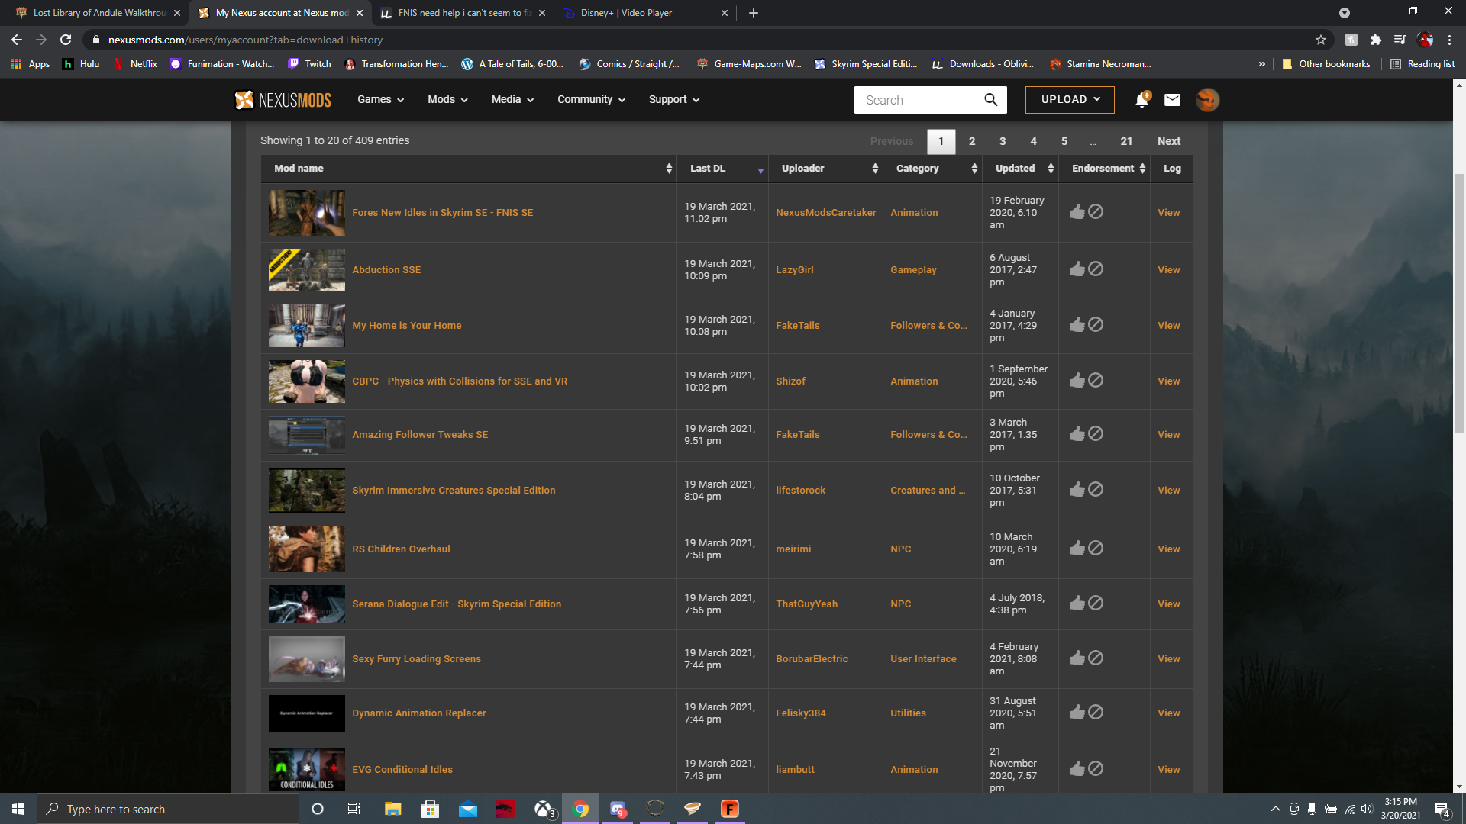Endorse Amazing Follower Tweaks SE
Viewport: 1466px width, 824px height.
[x=1077, y=434]
